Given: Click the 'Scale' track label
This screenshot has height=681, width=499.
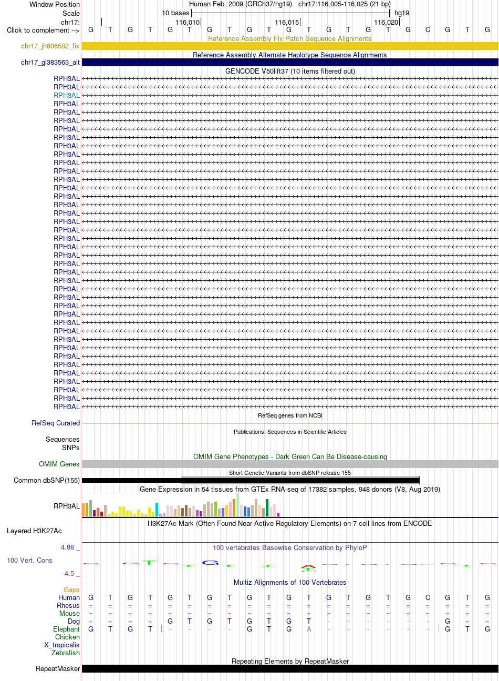Looking at the screenshot, I should [x=71, y=13].
